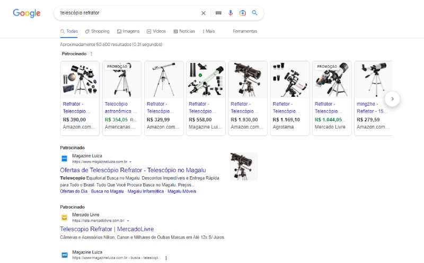Clear the search box with X icon
This screenshot has height=263, width=424.
pyautogui.click(x=204, y=13)
